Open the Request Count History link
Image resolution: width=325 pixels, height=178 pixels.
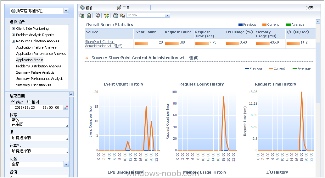[x=201, y=84]
